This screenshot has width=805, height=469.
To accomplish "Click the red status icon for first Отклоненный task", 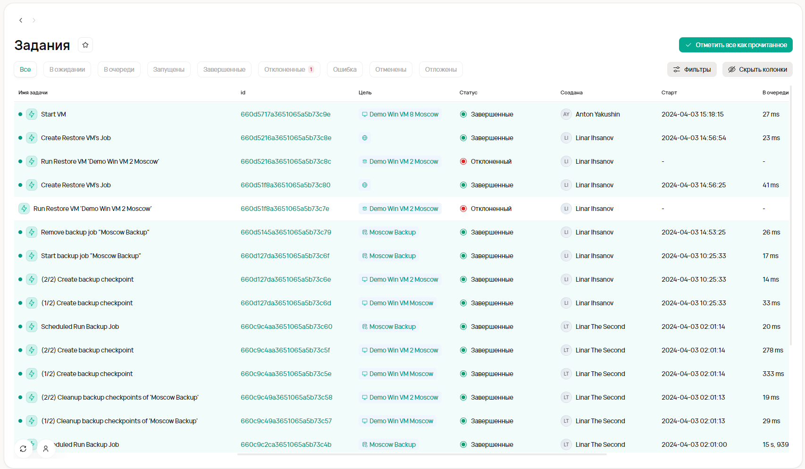I will [x=463, y=161].
